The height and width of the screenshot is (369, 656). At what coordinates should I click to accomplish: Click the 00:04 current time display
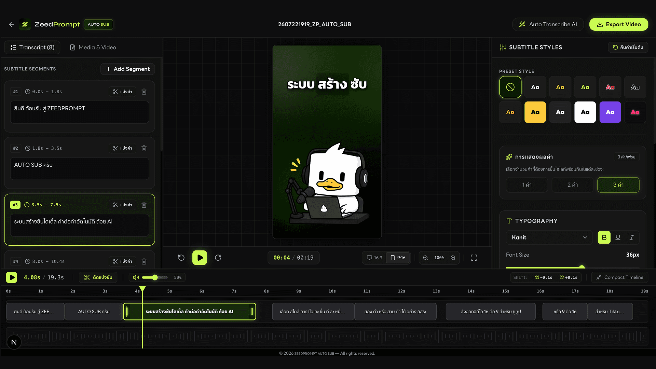click(x=282, y=258)
